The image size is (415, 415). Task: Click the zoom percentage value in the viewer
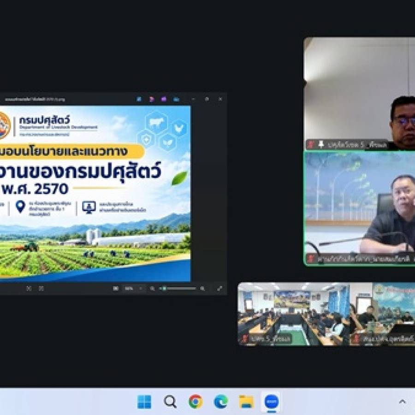(x=129, y=289)
